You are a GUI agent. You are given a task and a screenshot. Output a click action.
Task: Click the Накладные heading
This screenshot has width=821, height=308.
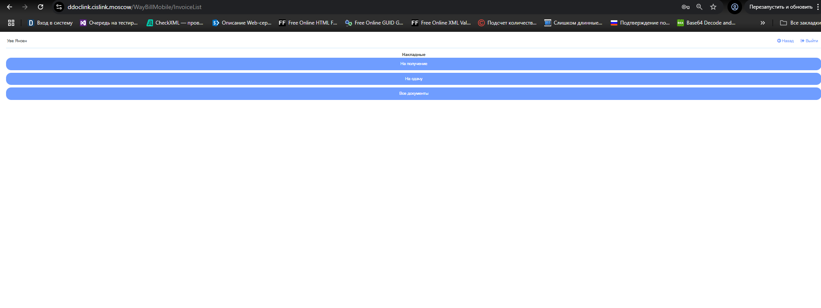tap(414, 55)
